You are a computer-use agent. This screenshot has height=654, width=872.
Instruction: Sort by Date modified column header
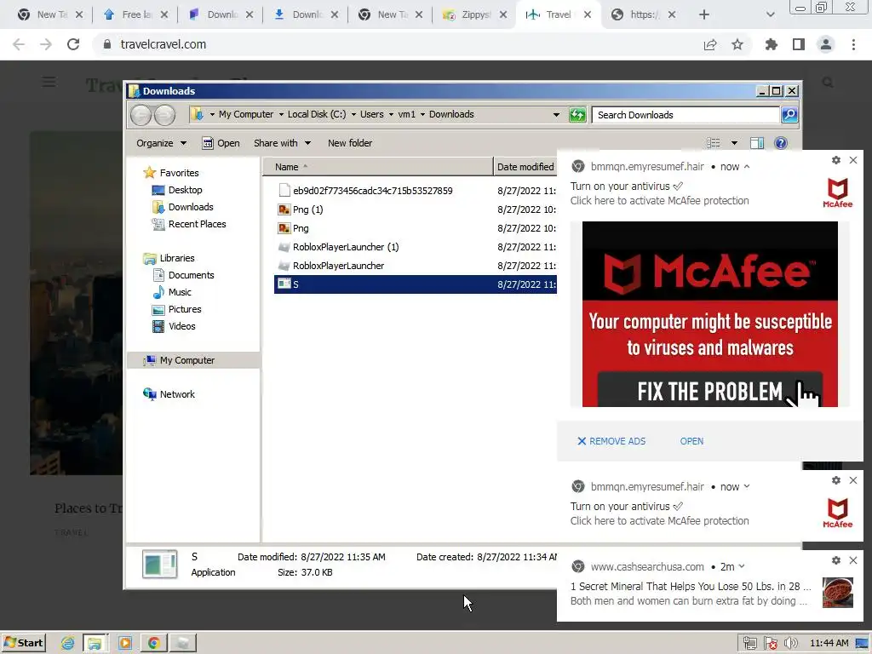click(525, 167)
